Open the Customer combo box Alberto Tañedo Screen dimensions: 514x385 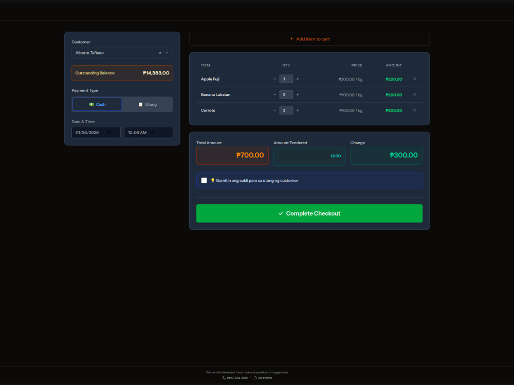(122, 53)
